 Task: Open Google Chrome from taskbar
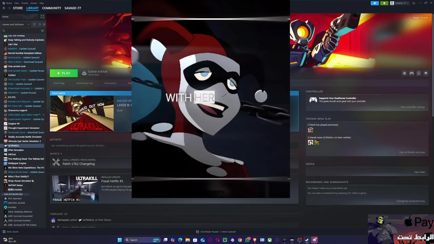(x=240, y=240)
